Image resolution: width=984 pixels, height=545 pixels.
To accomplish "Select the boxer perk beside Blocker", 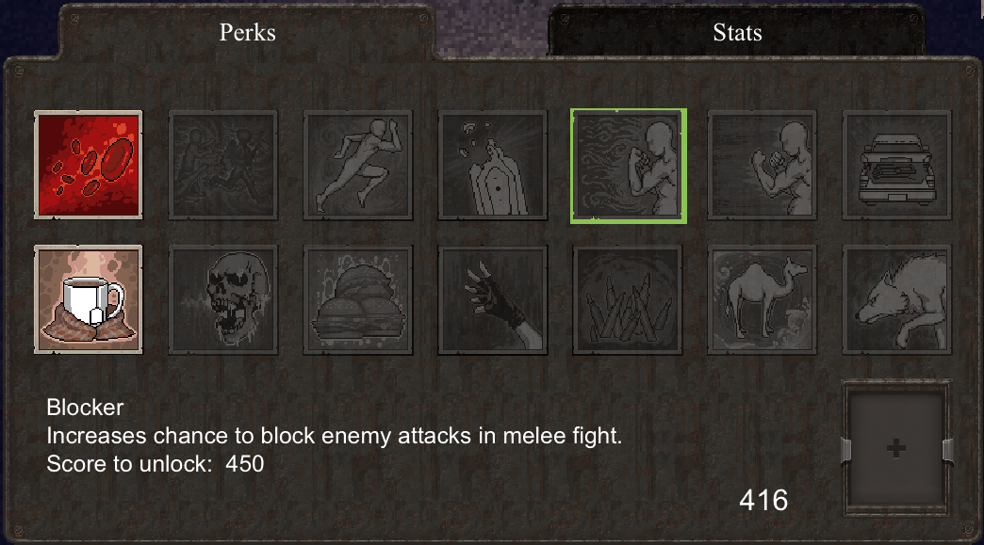I will tap(762, 166).
